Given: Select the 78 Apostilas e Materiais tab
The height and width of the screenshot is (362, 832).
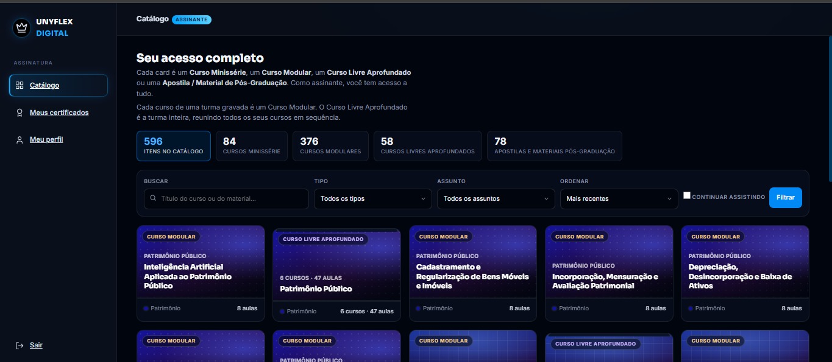Looking at the screenshot, I should pos(555,146).
